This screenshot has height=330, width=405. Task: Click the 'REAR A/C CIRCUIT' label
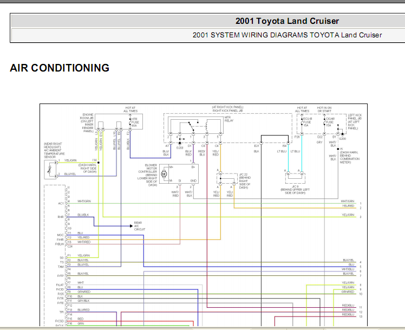[x=140, y=226]
